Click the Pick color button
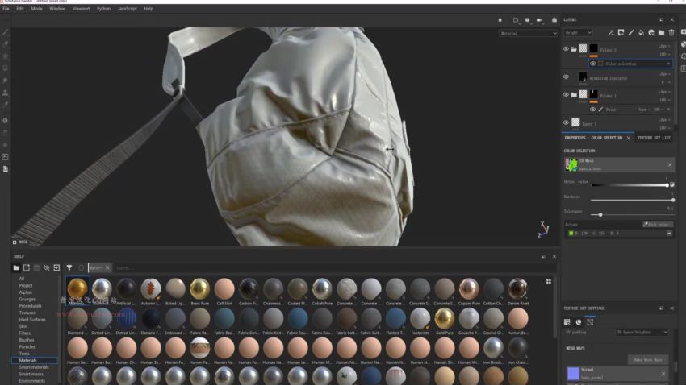Image resolution: width=686 pixels, height=385 pixels. (x=657, y=225)
